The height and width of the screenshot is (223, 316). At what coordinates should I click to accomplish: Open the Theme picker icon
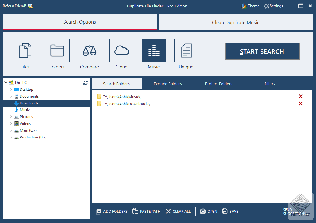tap(244, 6)
